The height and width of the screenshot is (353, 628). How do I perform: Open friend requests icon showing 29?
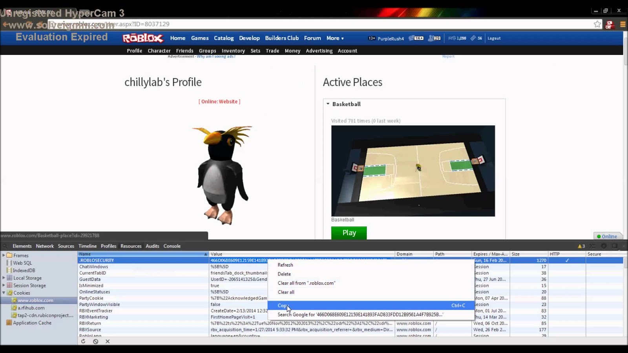pyautogui.click(x=434, y=38)
